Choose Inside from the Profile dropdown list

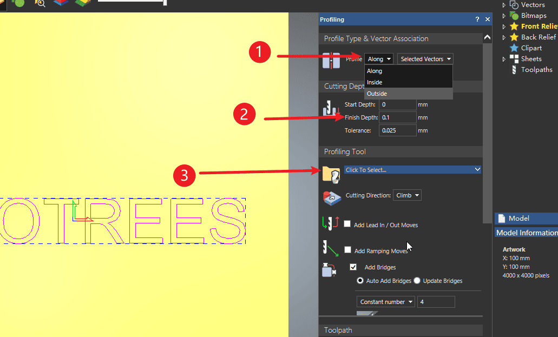[375, 82]
